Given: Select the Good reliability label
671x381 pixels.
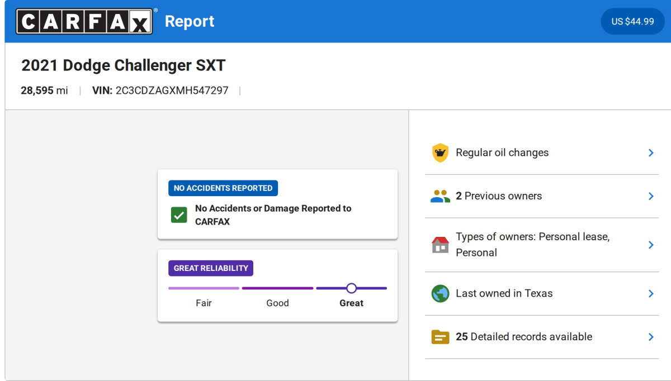Looking at the screenshot, I should (x=277, y=303).
